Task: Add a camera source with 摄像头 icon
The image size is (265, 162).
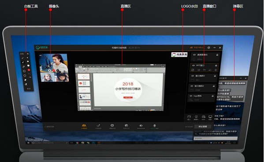Action: [196, 117]
